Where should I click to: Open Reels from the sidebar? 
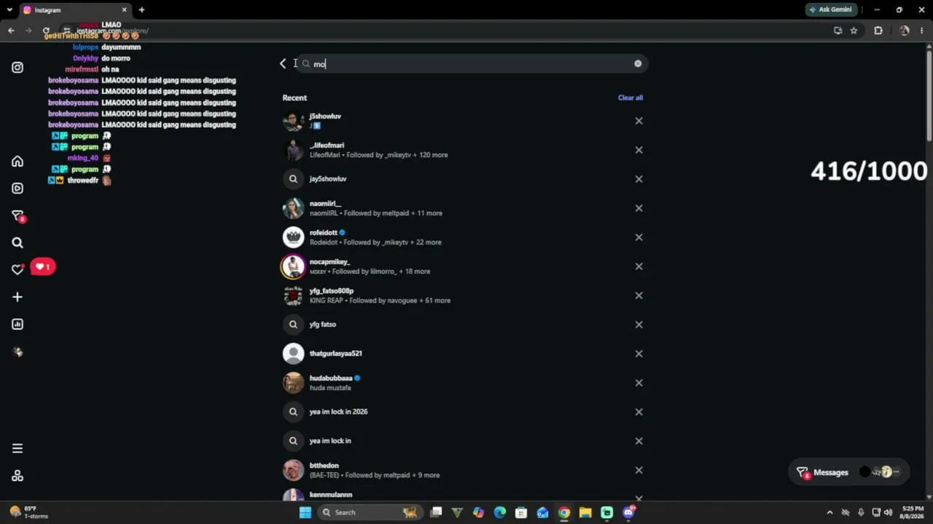point(17,188)
